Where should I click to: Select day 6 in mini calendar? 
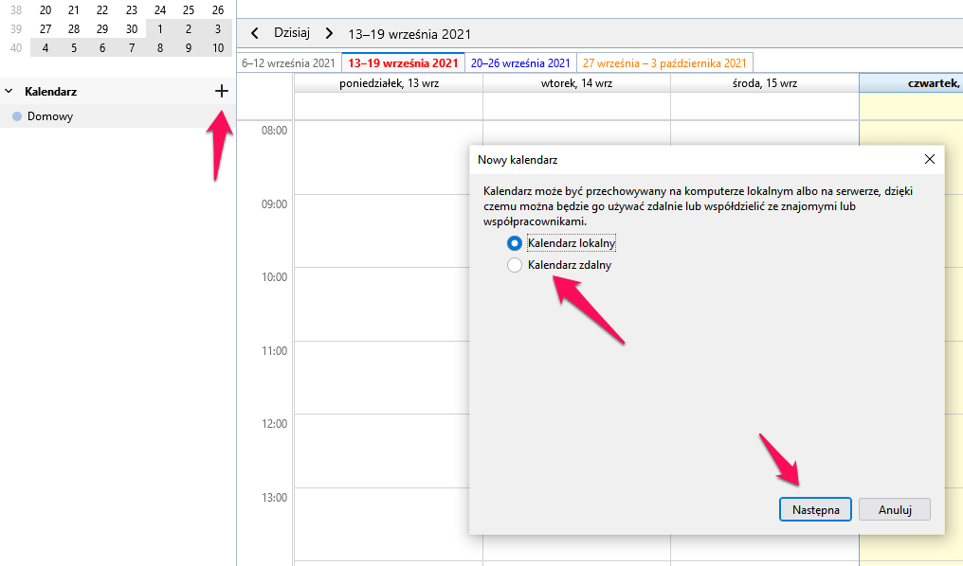click(102, 48)
